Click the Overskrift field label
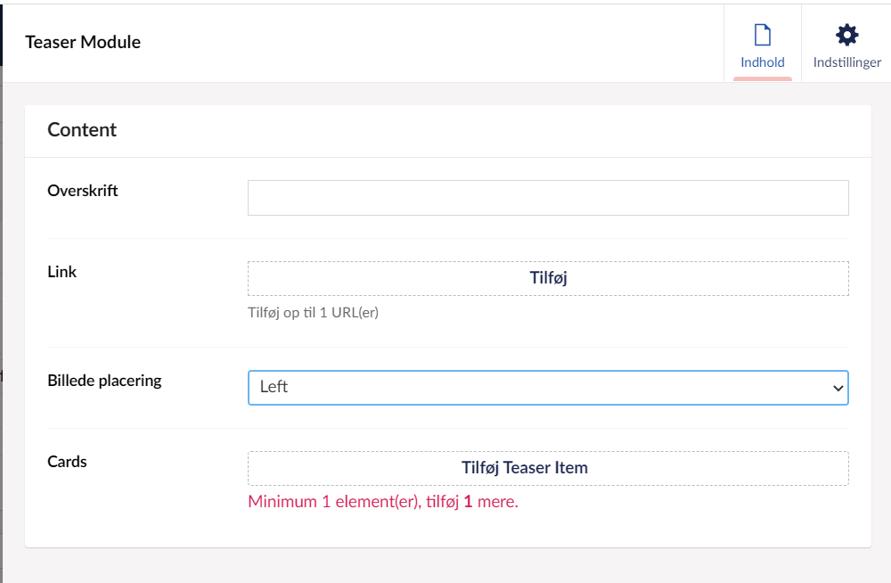891x583 pixels. pos(83,191)
